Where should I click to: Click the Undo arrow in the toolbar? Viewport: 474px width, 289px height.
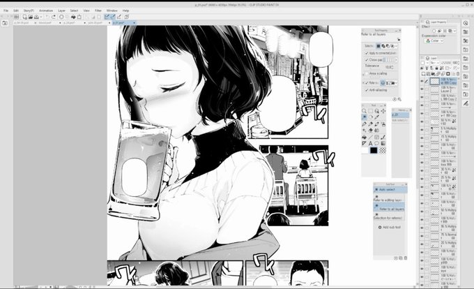(47, 17)
